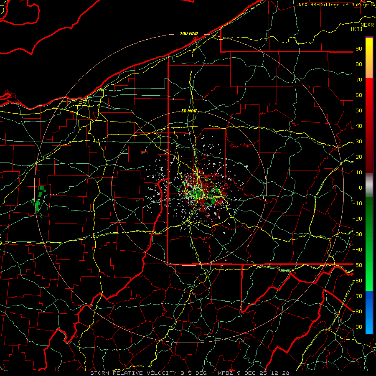Click the 100 NMI range ring label

189,33
